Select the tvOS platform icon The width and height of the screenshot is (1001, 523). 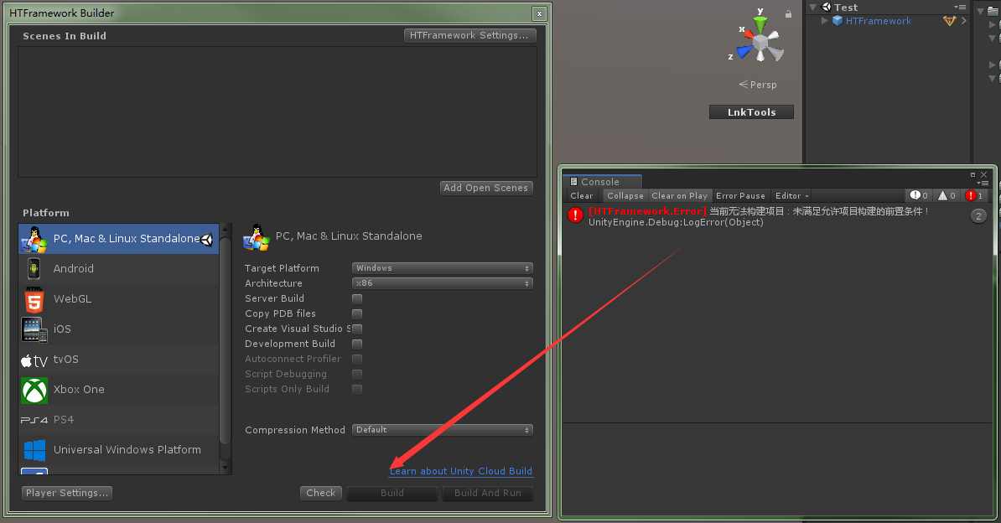point(34,359)
